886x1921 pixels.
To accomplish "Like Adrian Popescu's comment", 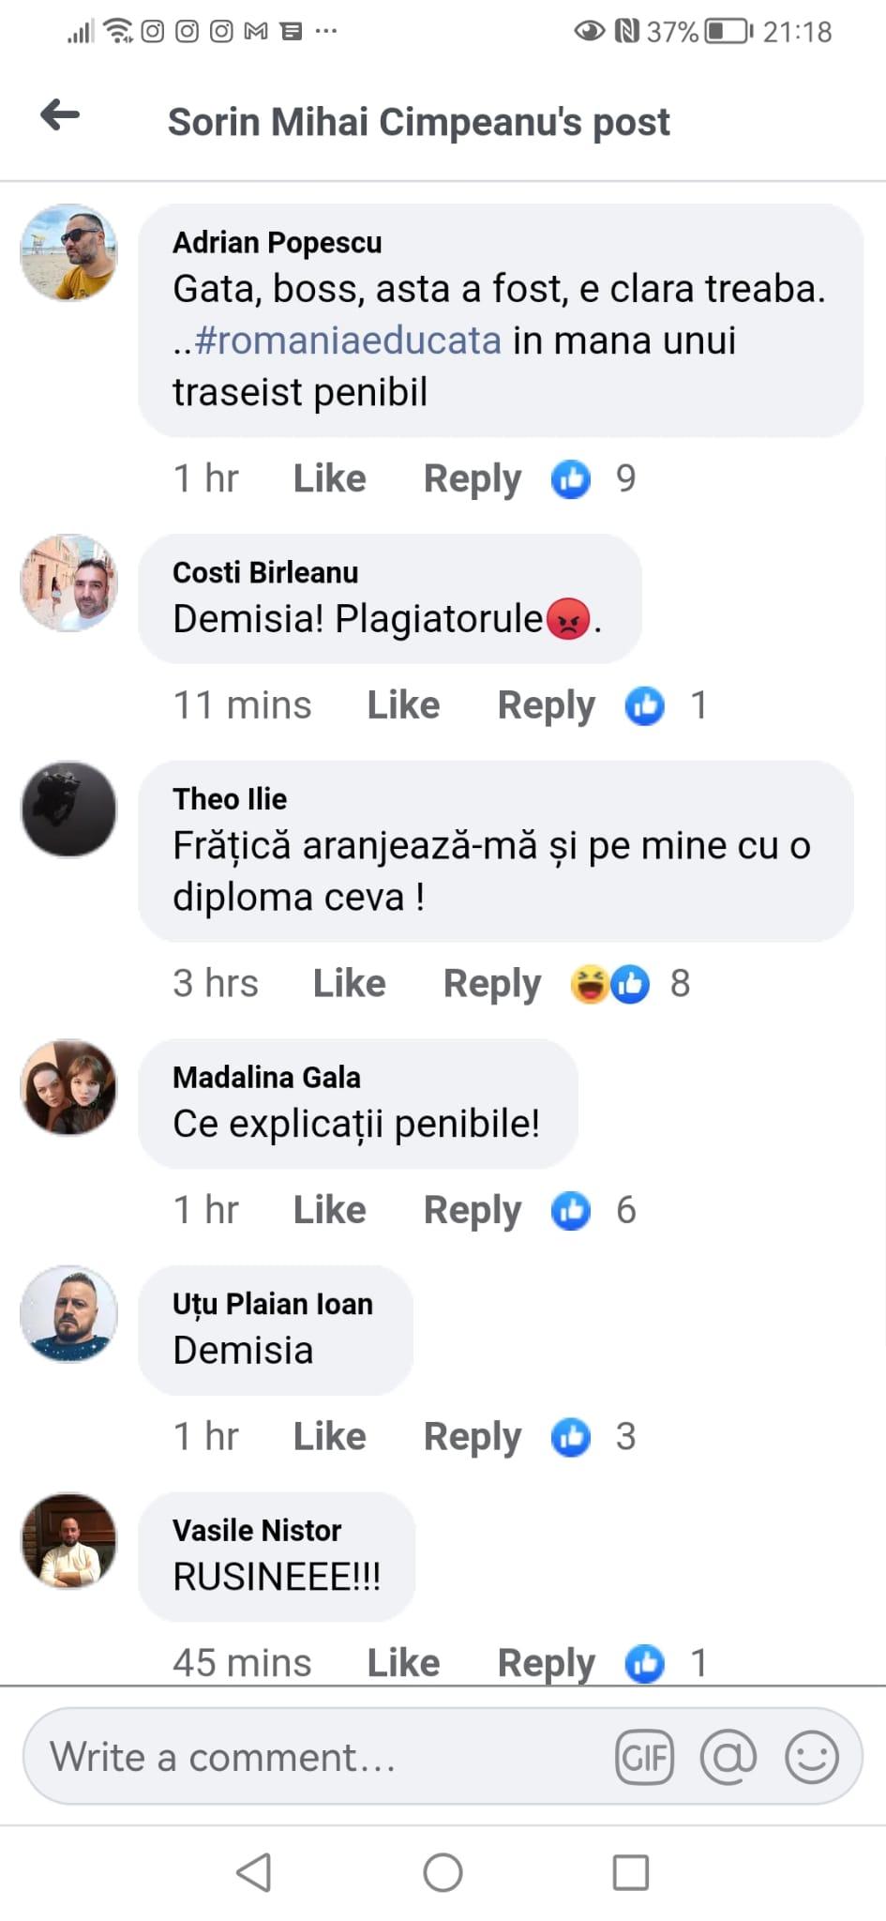I will pos(329,479).
